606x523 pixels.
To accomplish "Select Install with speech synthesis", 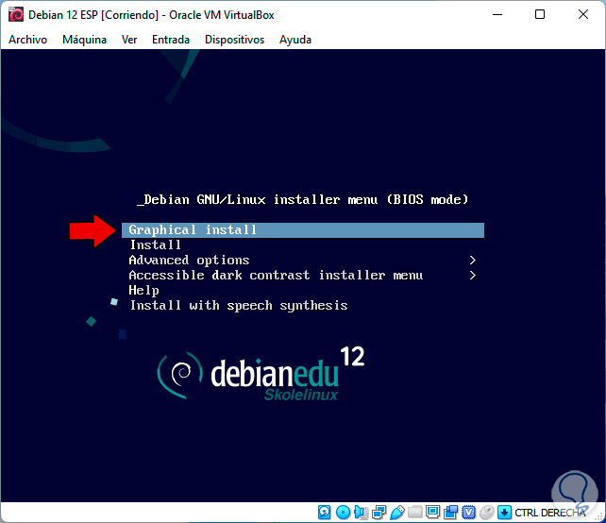I will pyautogui.click(x=239, y=305).
